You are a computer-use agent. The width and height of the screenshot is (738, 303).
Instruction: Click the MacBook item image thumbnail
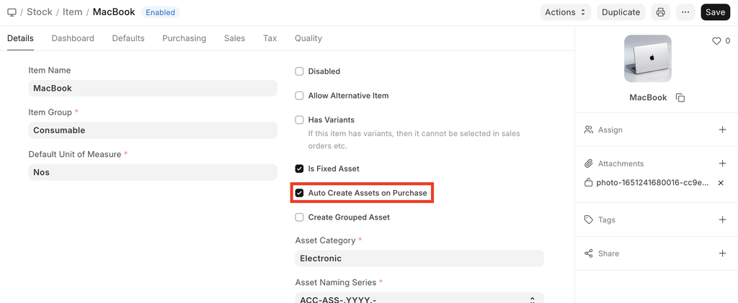pyautogui.click(x=647, y=58)
